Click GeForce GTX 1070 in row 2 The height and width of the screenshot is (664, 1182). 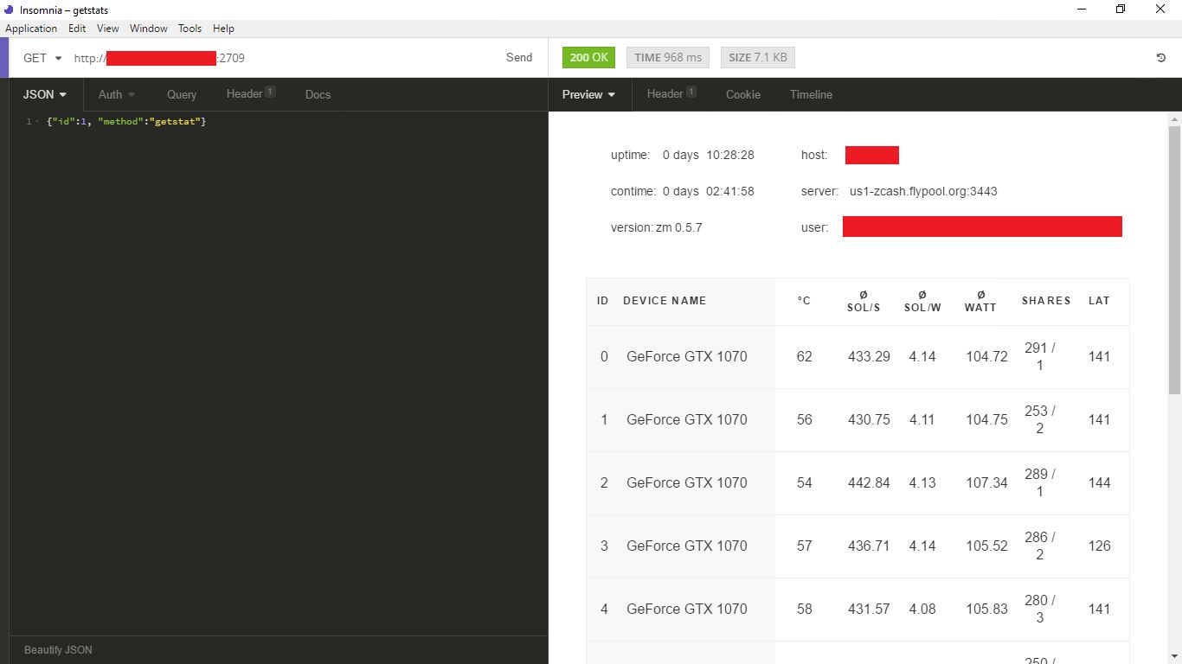pos(687,482)
